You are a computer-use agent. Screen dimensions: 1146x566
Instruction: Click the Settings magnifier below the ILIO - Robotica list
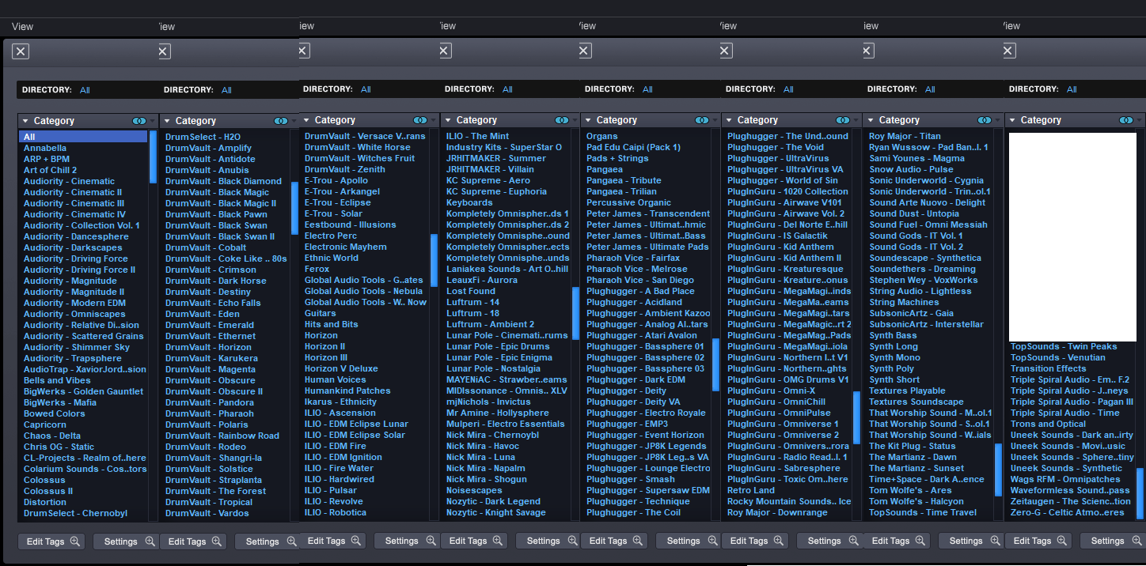click(x=432, y=541)
